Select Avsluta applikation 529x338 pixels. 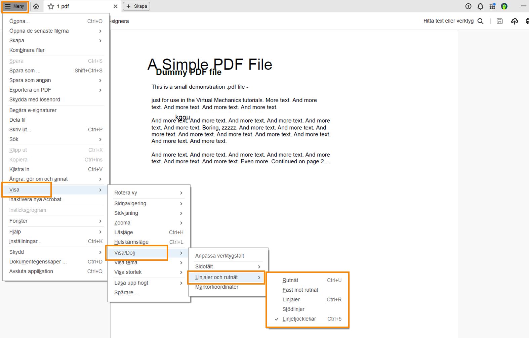56,271
